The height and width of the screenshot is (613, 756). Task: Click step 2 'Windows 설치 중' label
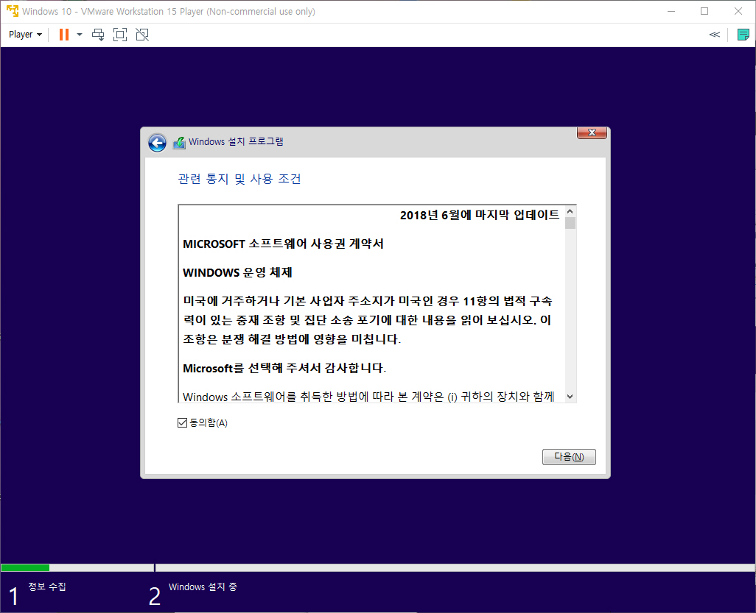[x=203, y=587]
